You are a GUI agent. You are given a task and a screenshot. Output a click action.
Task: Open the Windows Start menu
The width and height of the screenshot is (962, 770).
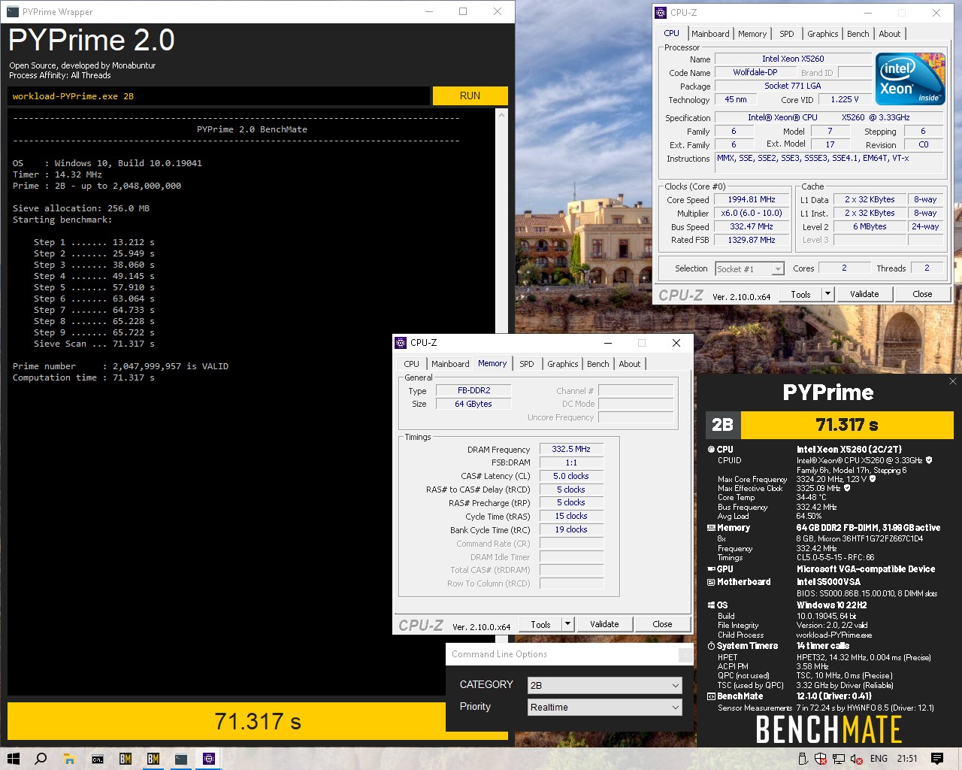tap(14, 759)
